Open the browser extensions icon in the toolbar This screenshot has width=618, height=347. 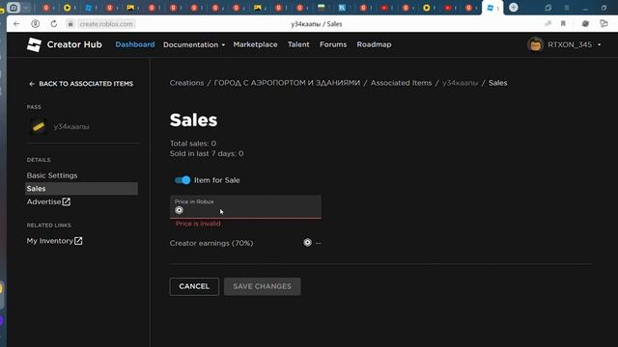(x=585, y=24)
